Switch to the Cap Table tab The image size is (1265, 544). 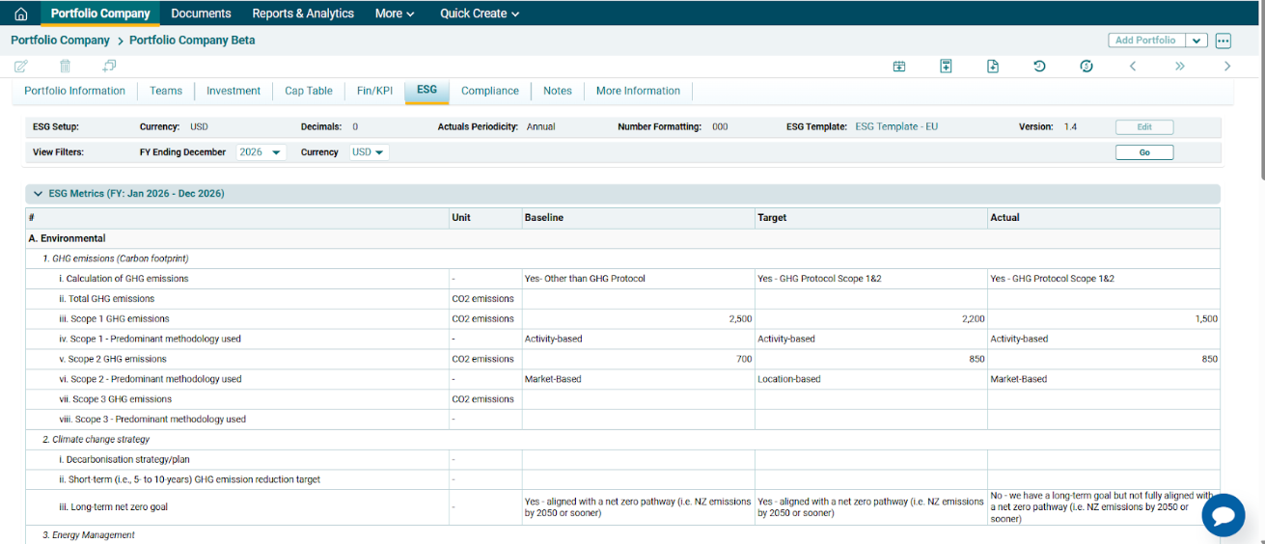coord(308,91)
